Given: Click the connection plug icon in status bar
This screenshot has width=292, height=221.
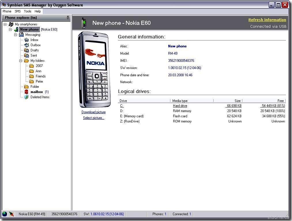Looking at the screenshot, I should coord(12,214).
